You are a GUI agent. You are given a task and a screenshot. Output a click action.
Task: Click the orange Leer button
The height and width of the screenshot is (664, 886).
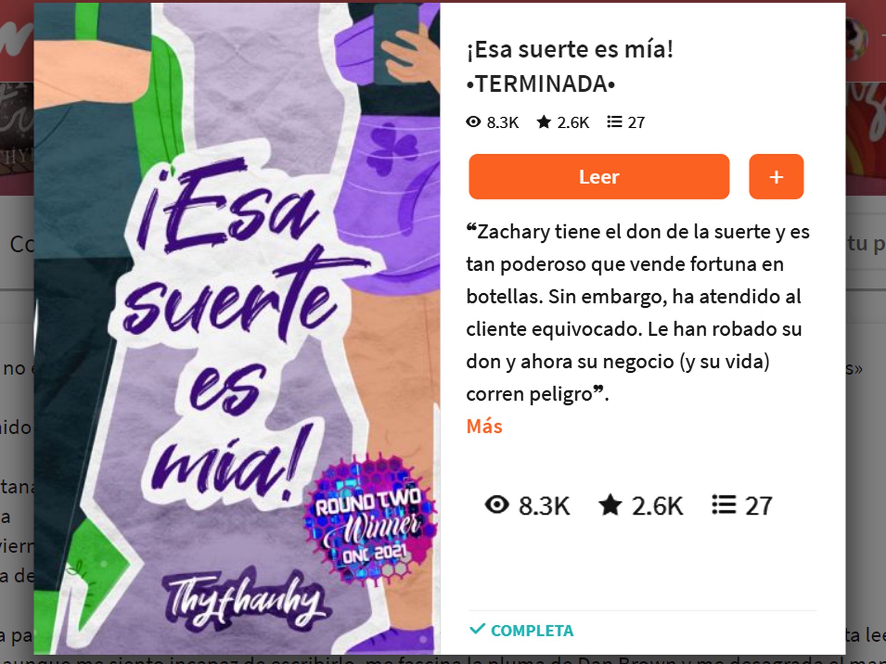pyautogui.click(x=599, y=177)
